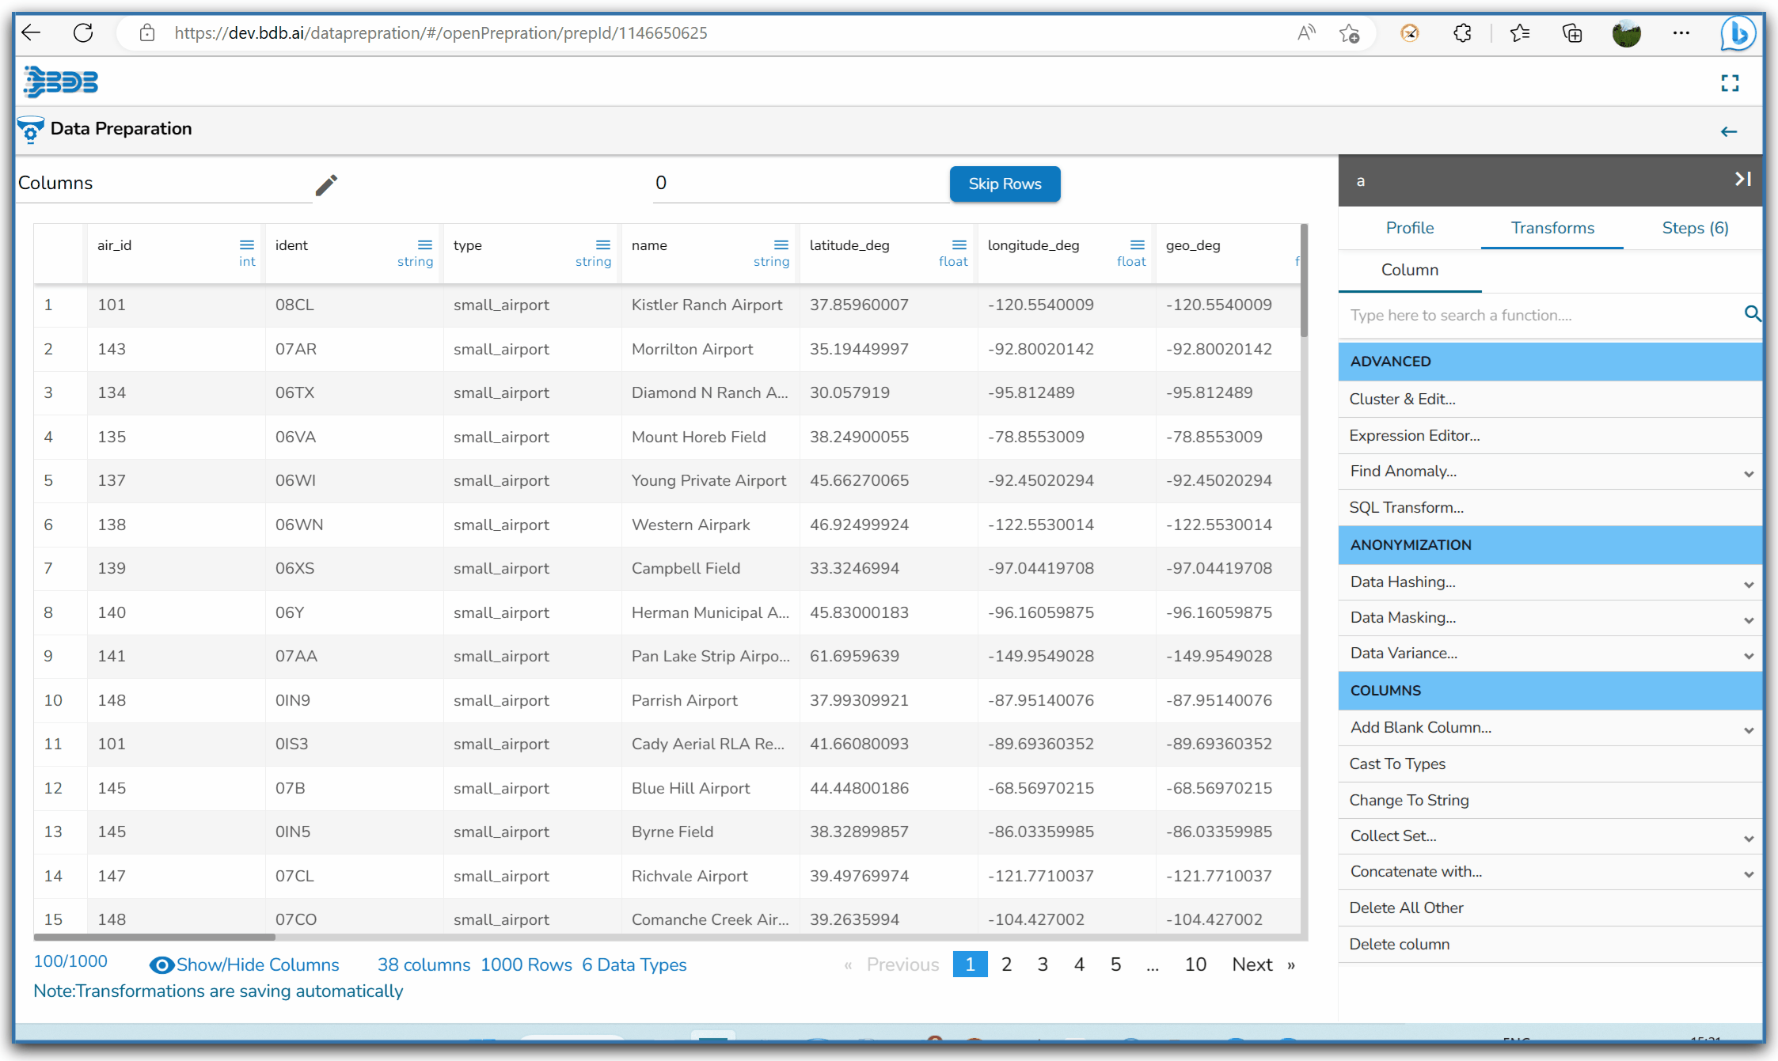1778x1061 pixels.
Task: Open the name column menu icon
Action: (x=781, y=244)
